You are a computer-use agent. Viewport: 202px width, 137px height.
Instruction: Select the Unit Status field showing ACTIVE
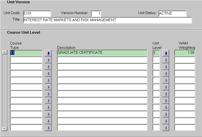tap(172, 14)
